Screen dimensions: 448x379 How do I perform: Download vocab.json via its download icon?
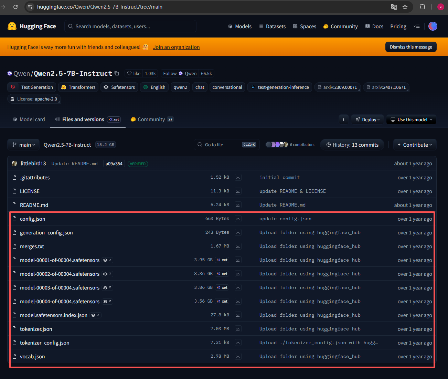238,356
